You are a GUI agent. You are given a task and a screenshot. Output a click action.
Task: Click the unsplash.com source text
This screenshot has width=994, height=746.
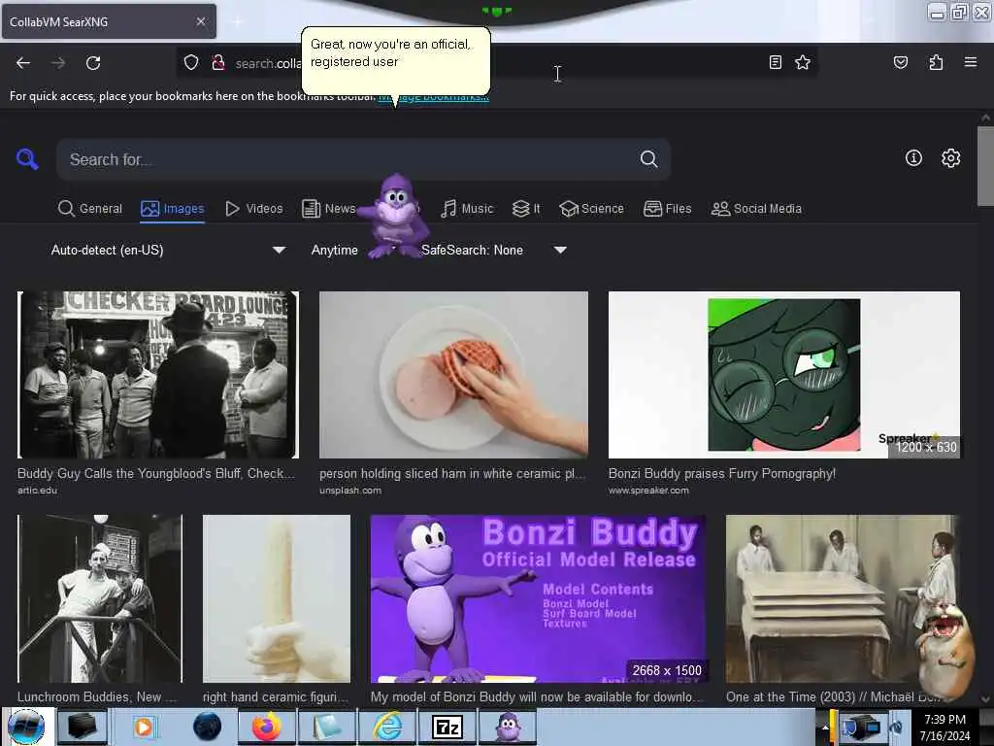[349, 490]
